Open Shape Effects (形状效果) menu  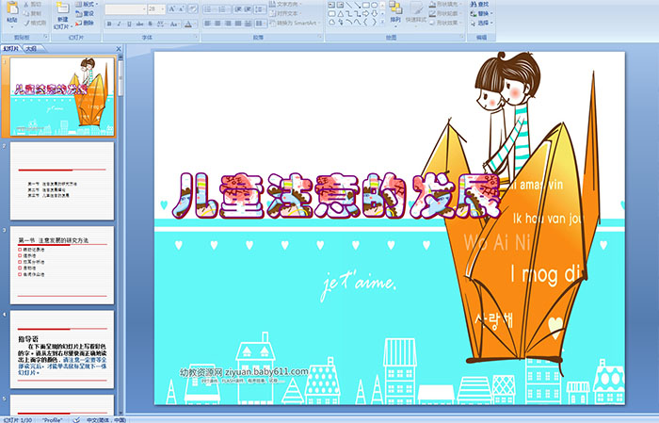click(x=445, y=23)
